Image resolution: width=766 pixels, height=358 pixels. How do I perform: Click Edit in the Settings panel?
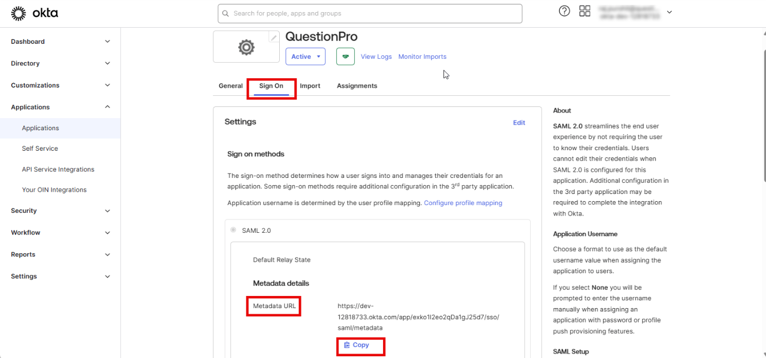[x=519, y=123]
